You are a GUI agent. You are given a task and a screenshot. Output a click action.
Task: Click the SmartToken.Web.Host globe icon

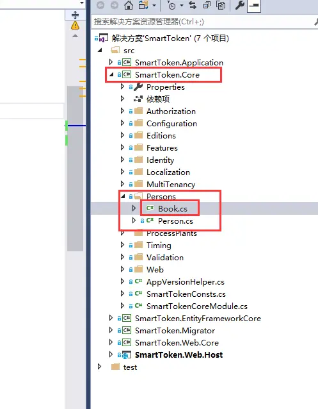tap(127, 355)
